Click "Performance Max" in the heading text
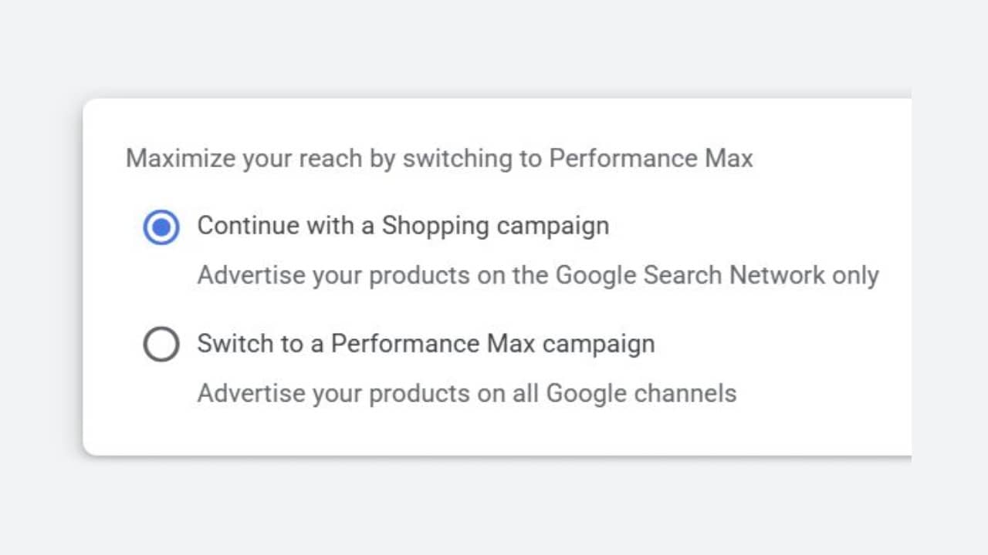This screenshot has width=988, height=555. pyautogui.click(x=651, y=159)
